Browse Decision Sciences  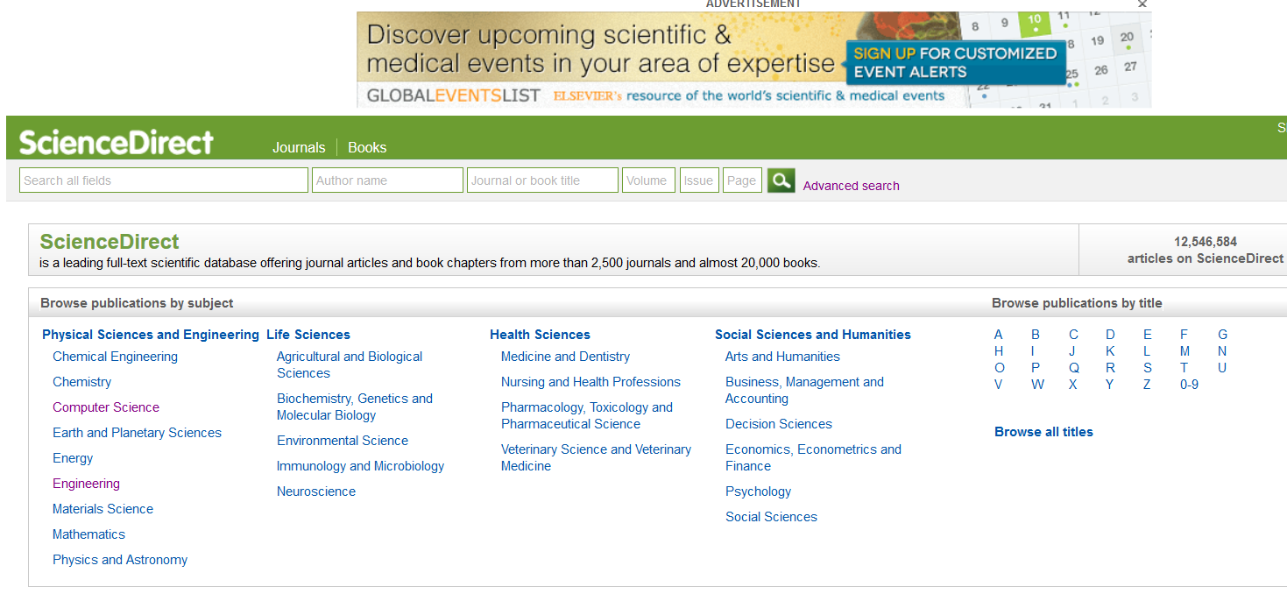[x=779, y=424]
